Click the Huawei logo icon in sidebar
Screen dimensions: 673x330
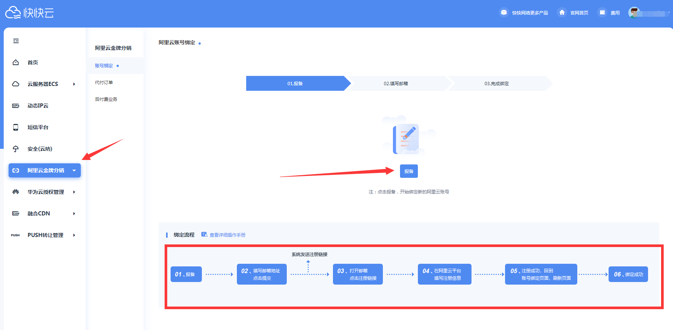pos(16,192)
